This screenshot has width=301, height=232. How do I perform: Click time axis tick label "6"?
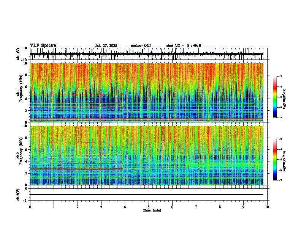pos(172,207)
